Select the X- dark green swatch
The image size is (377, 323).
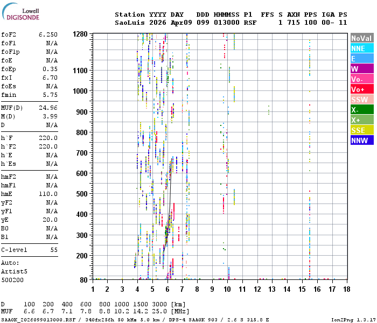point(362,110)
